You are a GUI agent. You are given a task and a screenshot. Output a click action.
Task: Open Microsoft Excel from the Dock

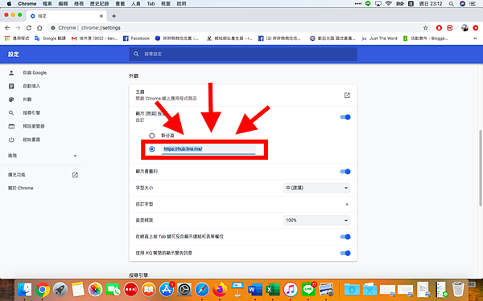tap(273, 289)
